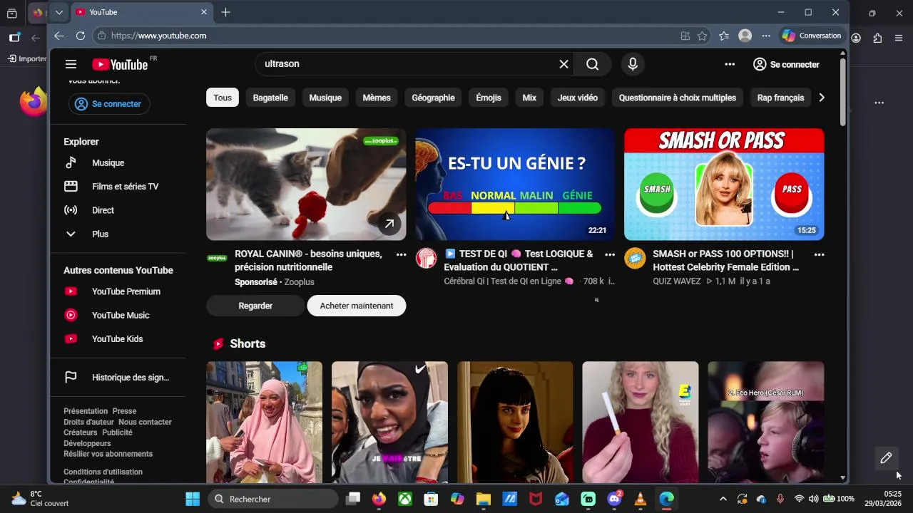The height and width of the screenshot is (513, 913).
Task: Clear the search text with the X
Action: pyautogui.click(x=563, y=64)
